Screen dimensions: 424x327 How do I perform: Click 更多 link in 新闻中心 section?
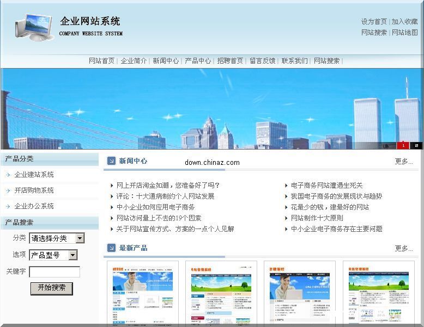404,162
